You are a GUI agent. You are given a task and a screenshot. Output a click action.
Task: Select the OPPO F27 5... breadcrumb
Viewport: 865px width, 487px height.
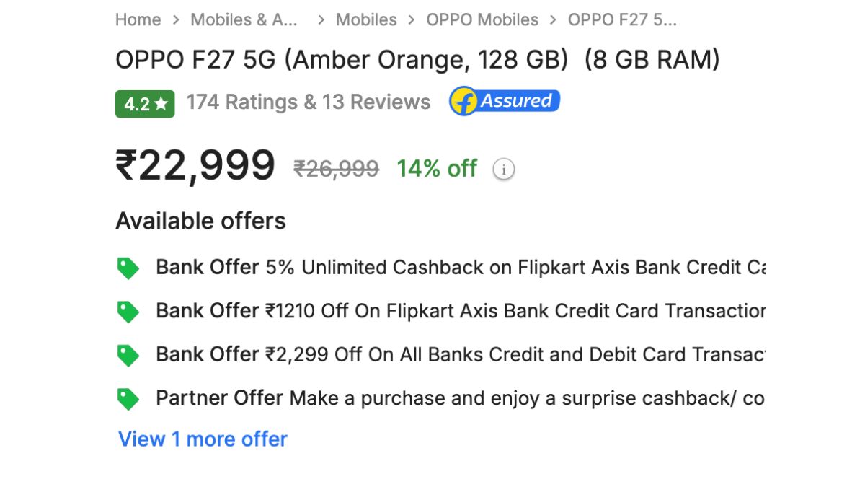pyautogui.click(x=622, y=19)
